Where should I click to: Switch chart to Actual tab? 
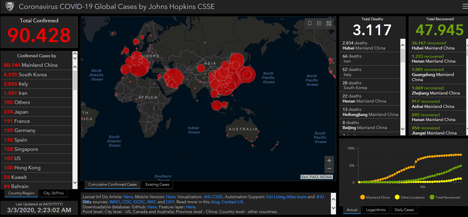pyautogui.click(x=352, y=210)
